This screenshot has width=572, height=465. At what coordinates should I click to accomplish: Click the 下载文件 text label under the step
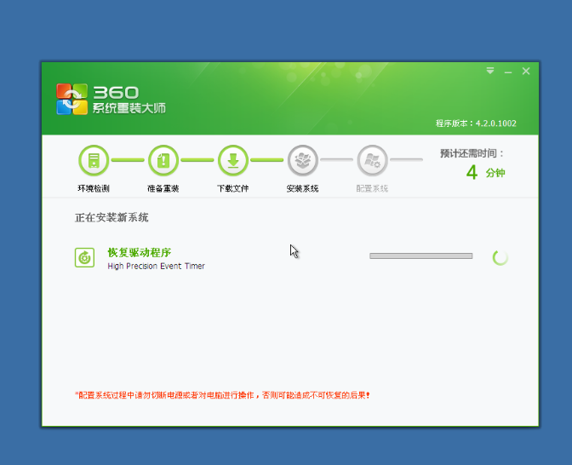[x=233, y=188]
